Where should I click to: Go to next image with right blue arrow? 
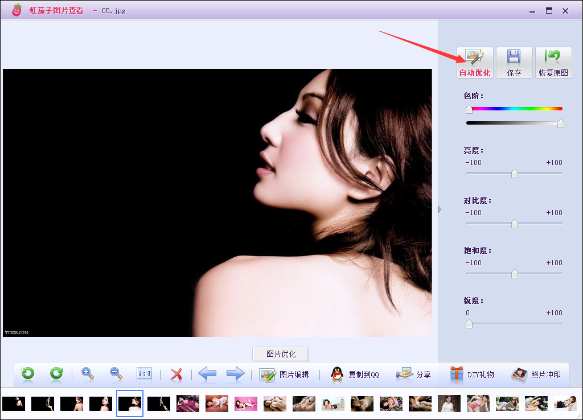point(235,374)
